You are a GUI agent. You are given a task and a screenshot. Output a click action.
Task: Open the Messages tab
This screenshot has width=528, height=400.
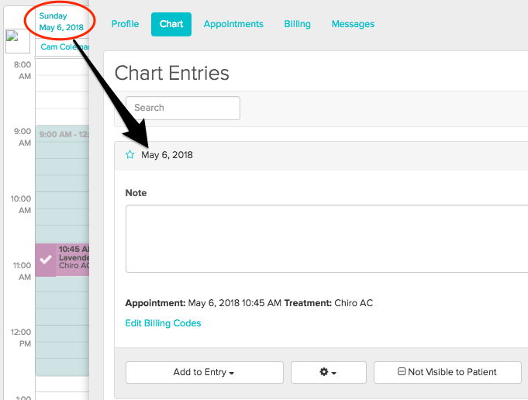click(x=353, y=24)
